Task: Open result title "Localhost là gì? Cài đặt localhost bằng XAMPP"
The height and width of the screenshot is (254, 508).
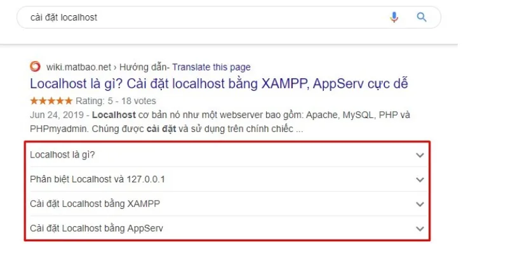Action: point(218,84)
